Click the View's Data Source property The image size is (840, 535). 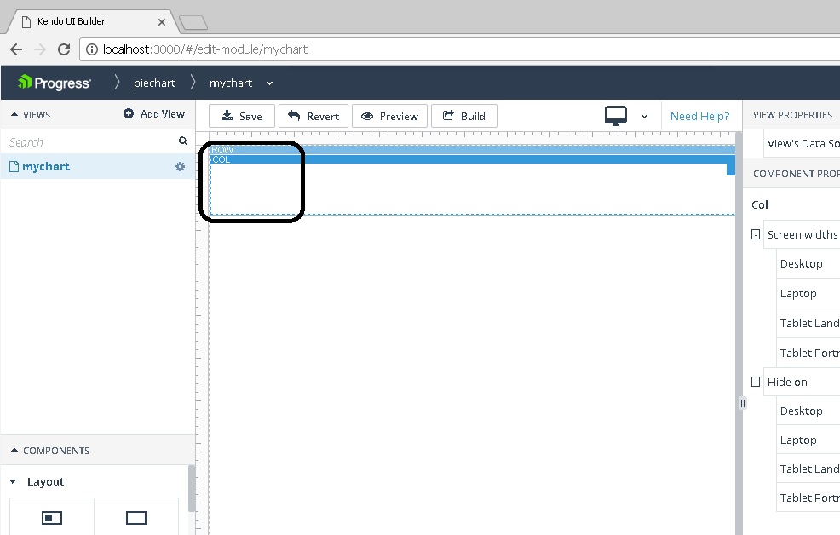click(803, 143)
